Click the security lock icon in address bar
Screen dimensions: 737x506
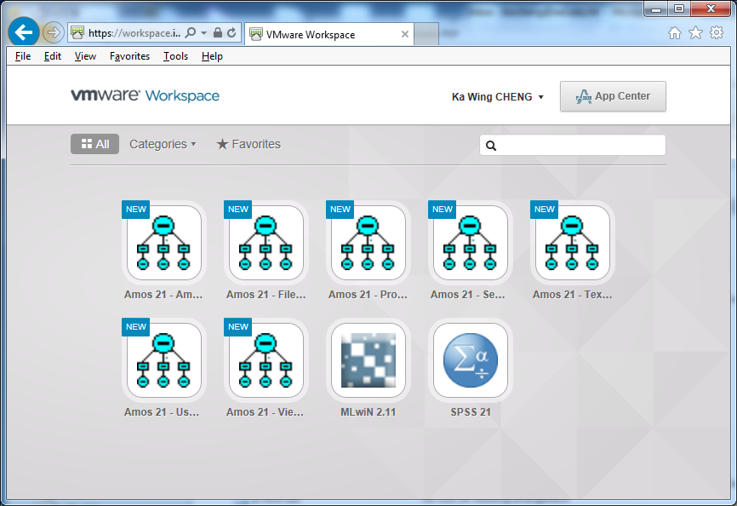click(x=217, y=32)
